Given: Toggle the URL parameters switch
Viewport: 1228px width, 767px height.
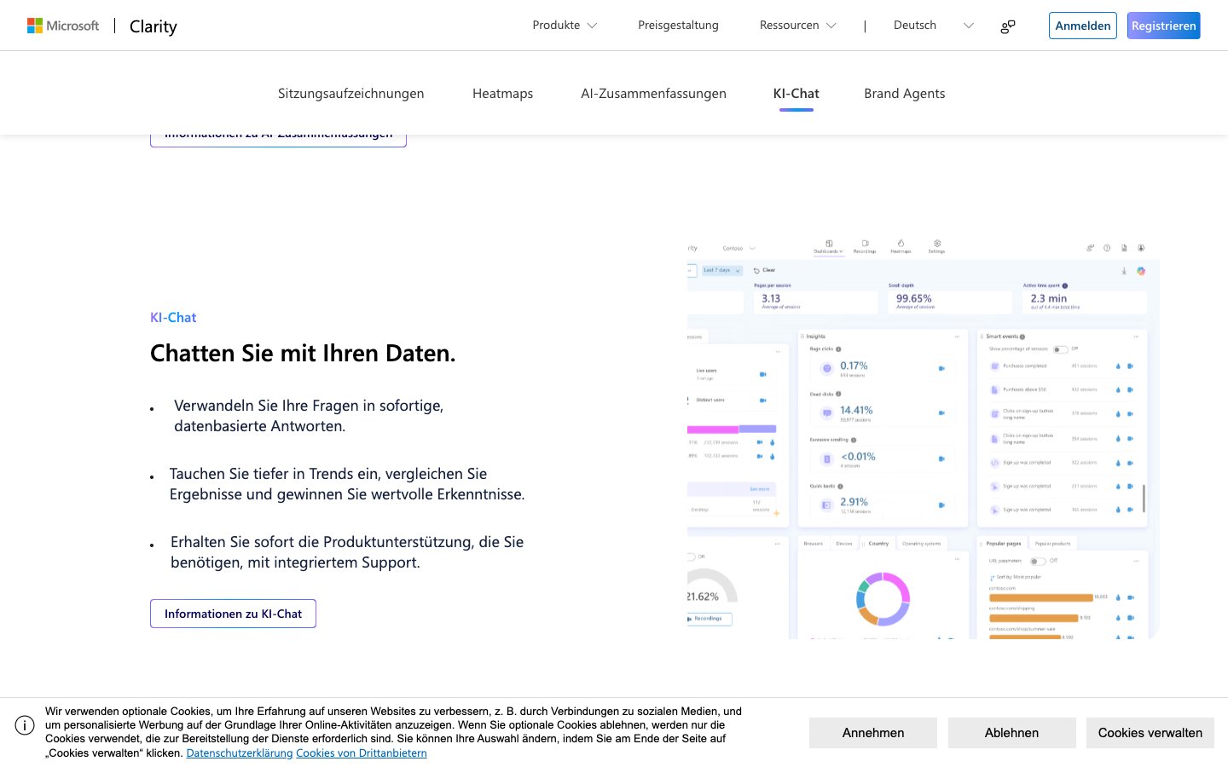Looking at the screenshot, I should (1037, 561).
